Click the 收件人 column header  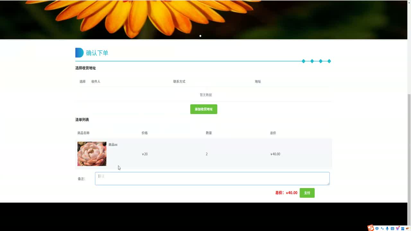[x=96, y=81]
